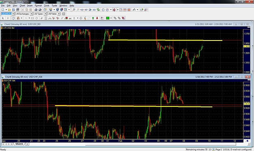Expand the line tool dropdown arrow
The image size is (254, 151).
(29, 18)
